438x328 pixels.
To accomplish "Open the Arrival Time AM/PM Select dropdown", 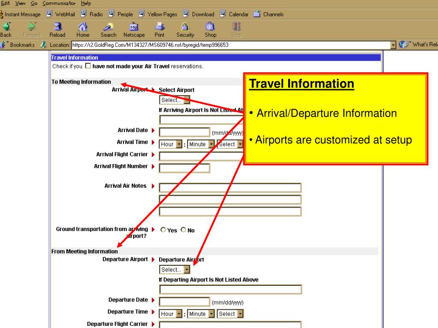I will point(230,144).
